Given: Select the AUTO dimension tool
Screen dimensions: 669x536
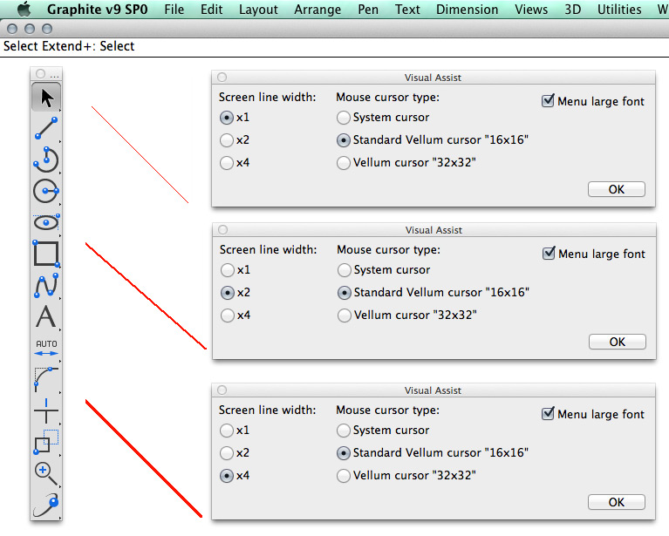Looking at the screenshot, I should tap(46, 348).
